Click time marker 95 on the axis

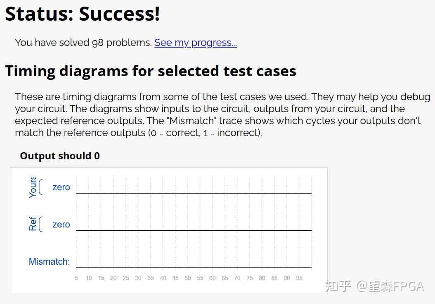point(299,278)
